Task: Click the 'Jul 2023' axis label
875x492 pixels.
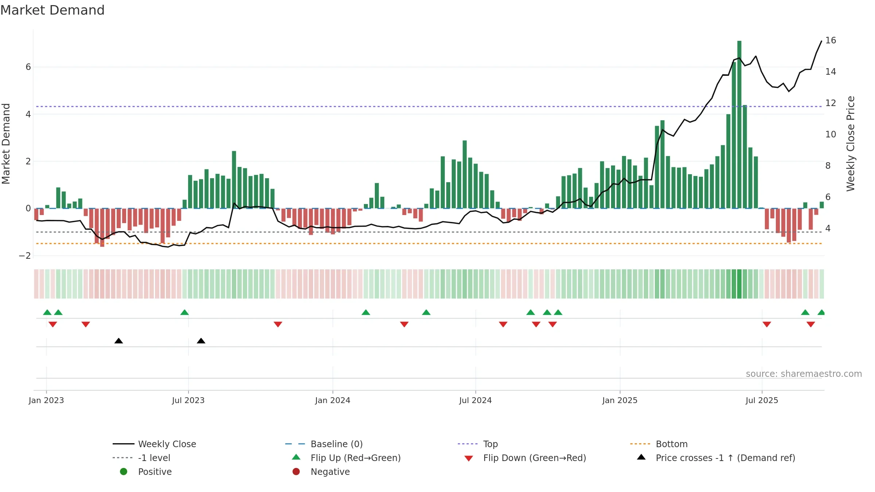Action: [188, 400]
